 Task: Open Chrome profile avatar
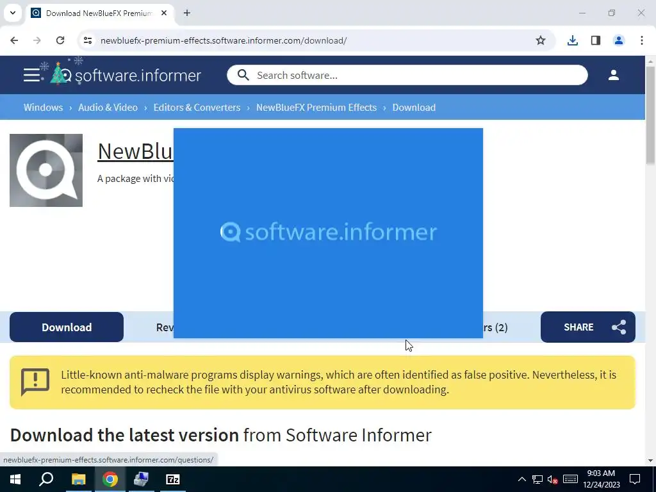[619, 40]
